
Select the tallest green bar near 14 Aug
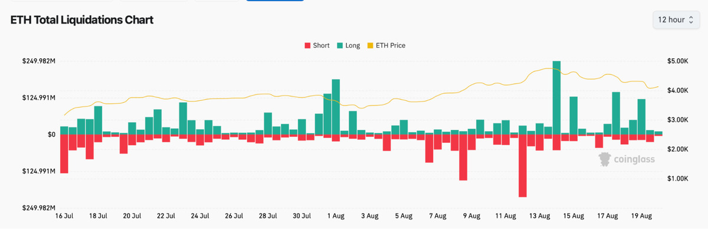[556, 97]
